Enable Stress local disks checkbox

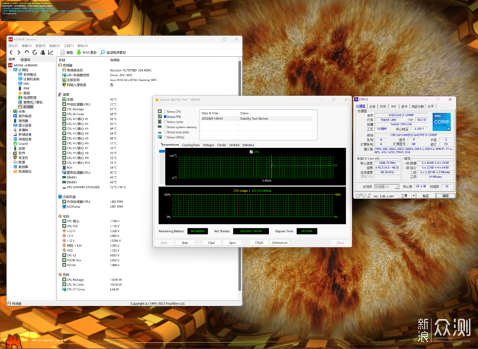click(165, 132)
